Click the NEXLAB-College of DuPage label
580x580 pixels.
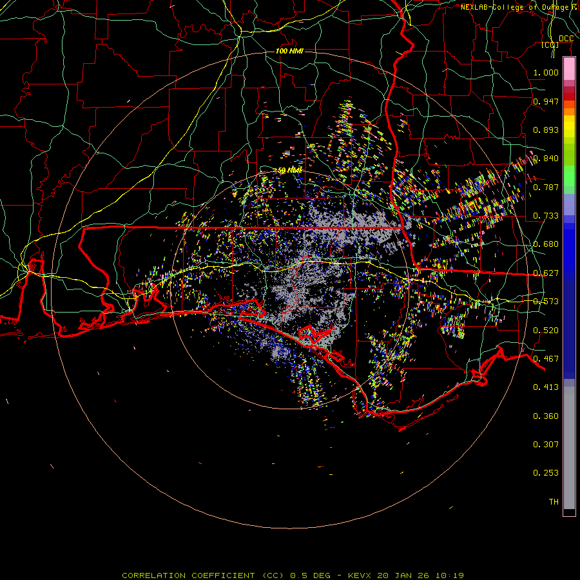tap(519, 7)
